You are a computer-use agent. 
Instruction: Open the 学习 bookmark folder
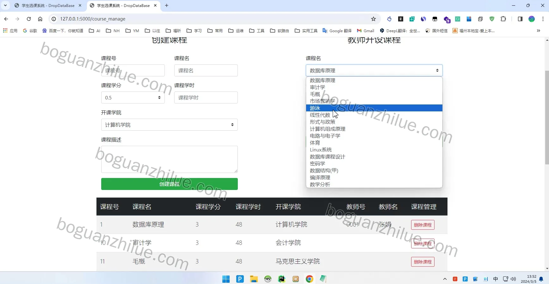click(x=194, y=31)
